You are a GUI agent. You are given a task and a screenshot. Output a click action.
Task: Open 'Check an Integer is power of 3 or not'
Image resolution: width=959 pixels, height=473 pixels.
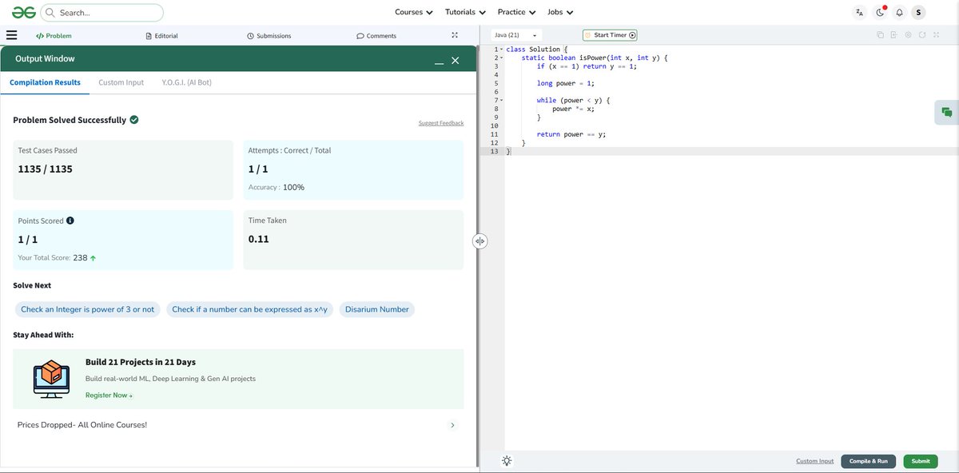(88, 309)
